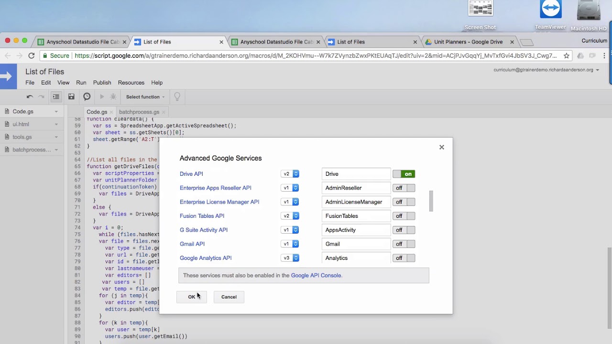Open the Select function dropdown

click(x=145, y=97)
